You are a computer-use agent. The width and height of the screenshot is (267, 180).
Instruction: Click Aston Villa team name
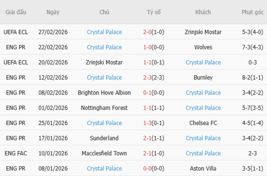pos(203,168)
